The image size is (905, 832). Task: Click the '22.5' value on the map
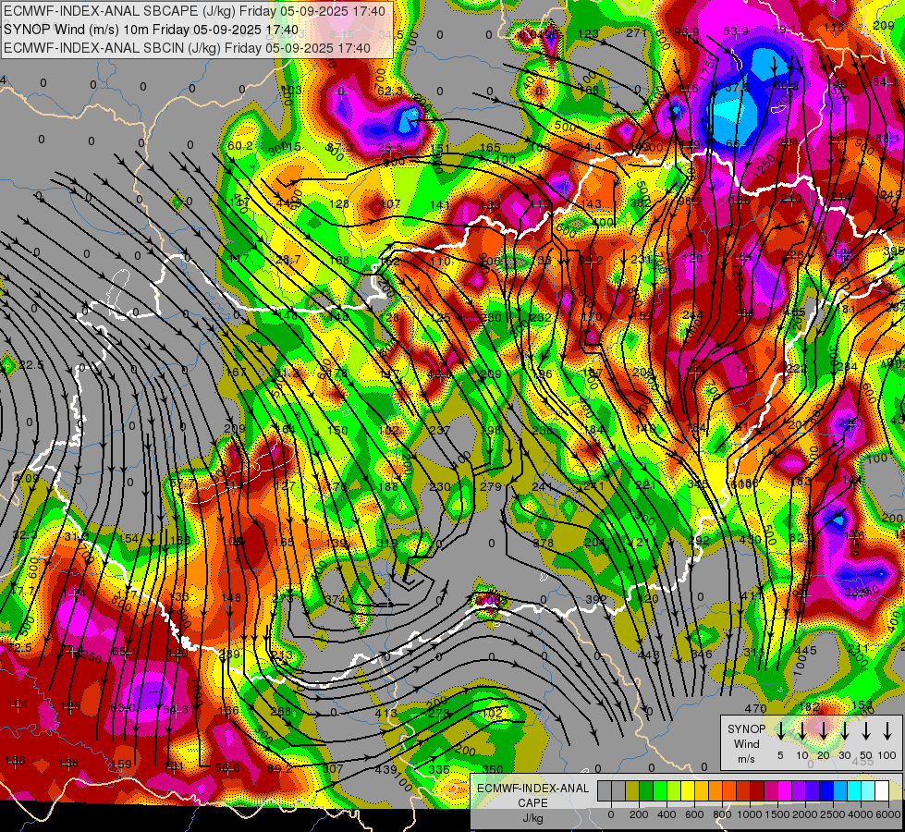pos(31,364)
